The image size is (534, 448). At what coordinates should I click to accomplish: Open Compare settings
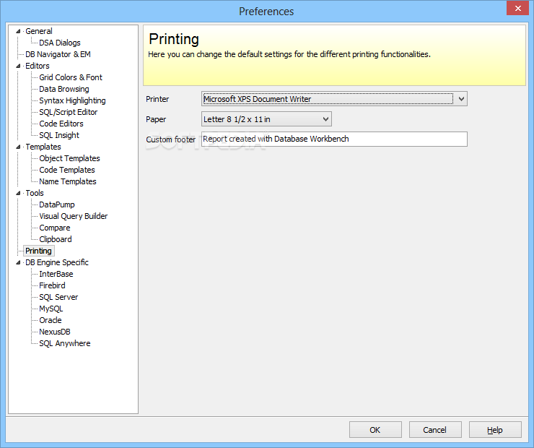tap(55, 228)
